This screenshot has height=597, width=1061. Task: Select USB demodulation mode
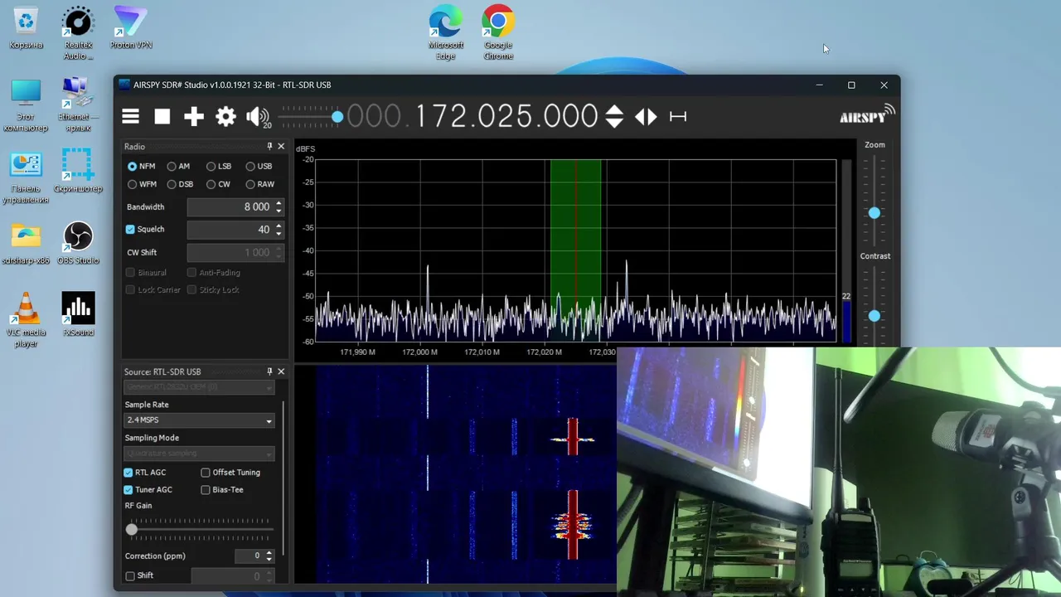[259, 166]
